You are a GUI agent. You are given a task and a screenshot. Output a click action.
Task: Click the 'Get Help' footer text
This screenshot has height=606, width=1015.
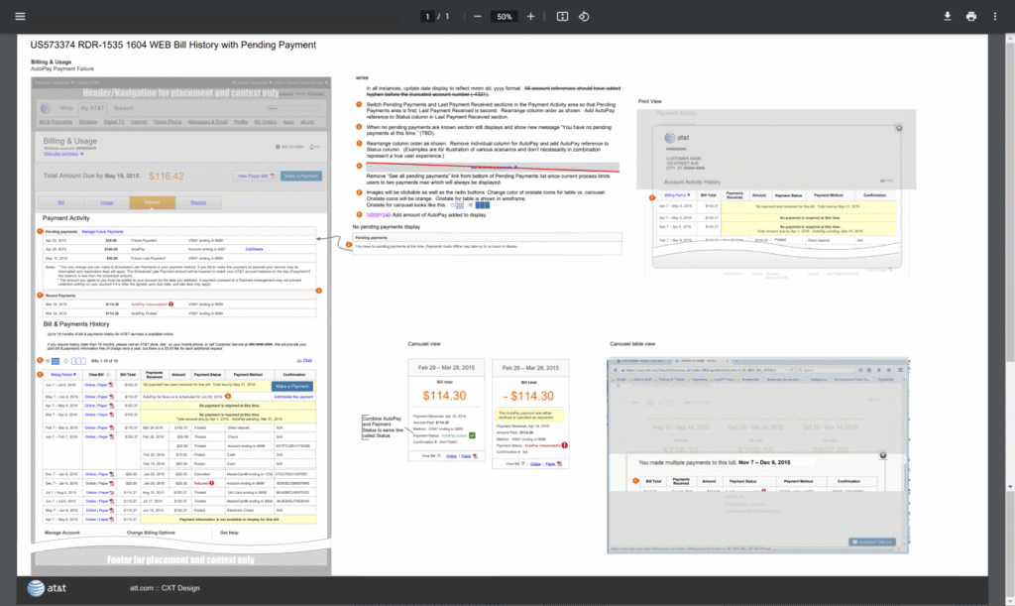229,533
